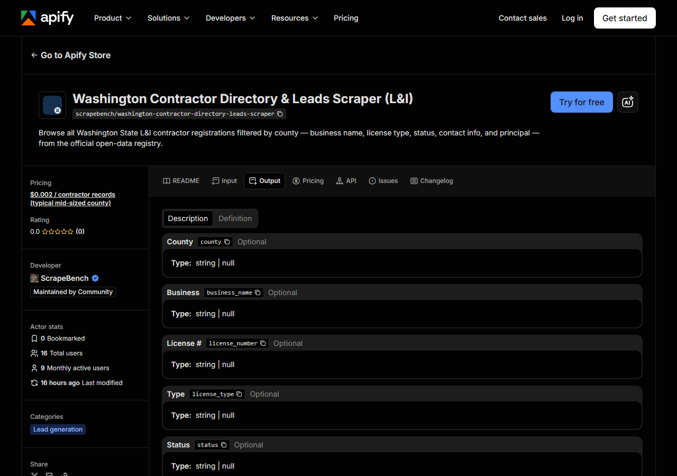Image resolution: width=677 pixels, height=476 pixels.
Task: Open the Issues tab
Action: [x=383, y=181]
